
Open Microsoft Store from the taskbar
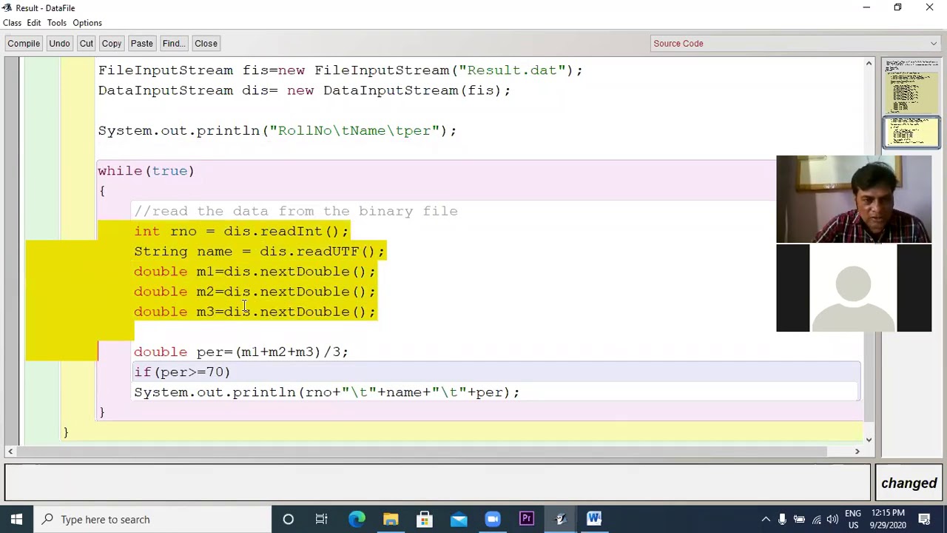tap(425, 519)
